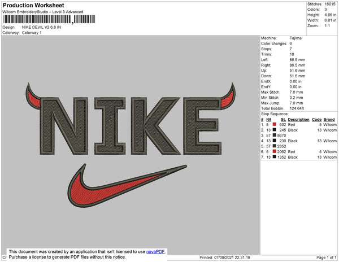Click the design name 'NIKE DEVIL V2 6,8 IN'
Image resolution: width=339 pixels, height=262 pixels.
tap(41, 27)
